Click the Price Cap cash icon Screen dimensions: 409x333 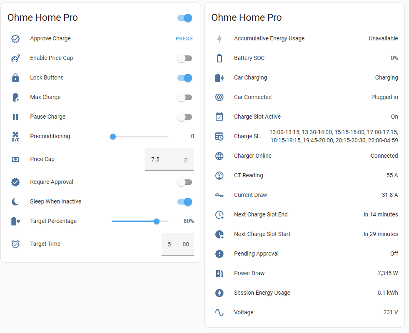pyautogui.click(x=15, y=159)
